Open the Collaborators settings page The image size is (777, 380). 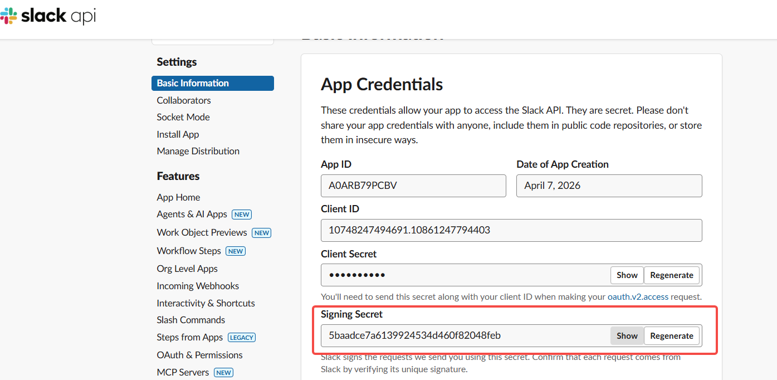coord(184,100)
